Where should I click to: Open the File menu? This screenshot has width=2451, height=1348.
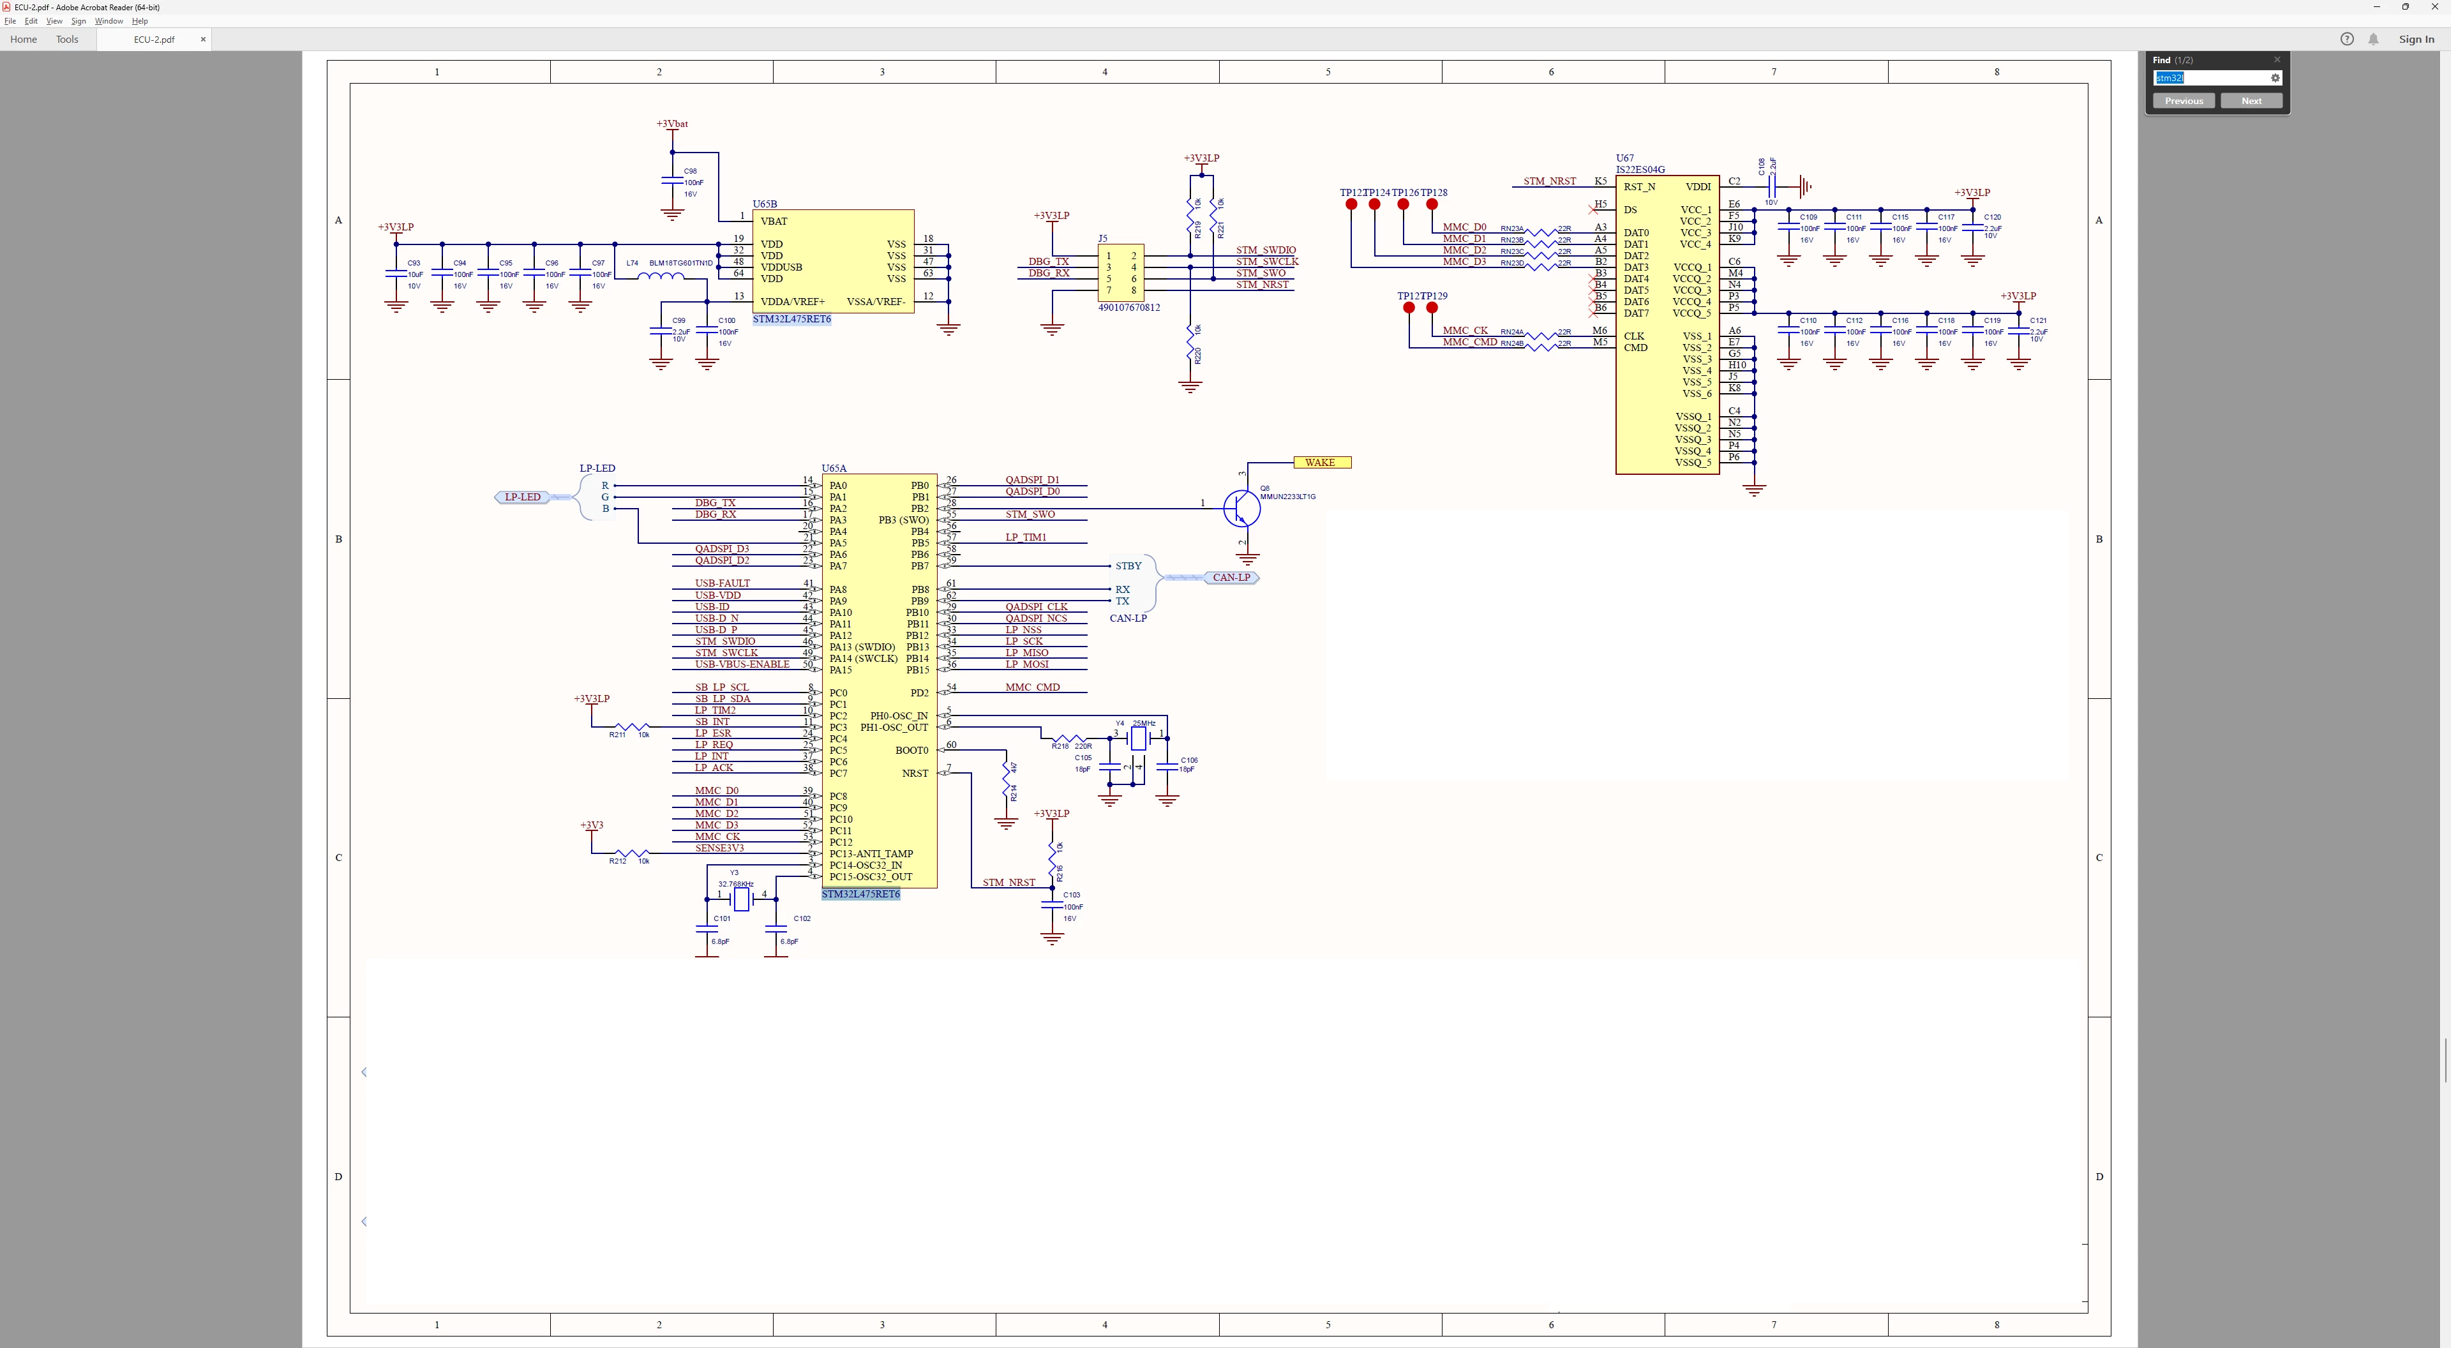pyautogui.click(x=10, y=21)
